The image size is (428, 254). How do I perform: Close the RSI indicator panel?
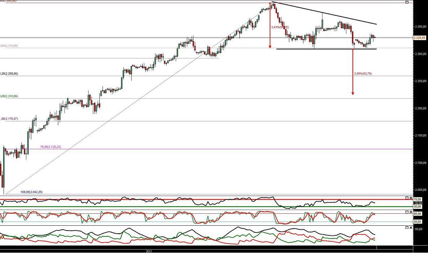tap(411, 198)
